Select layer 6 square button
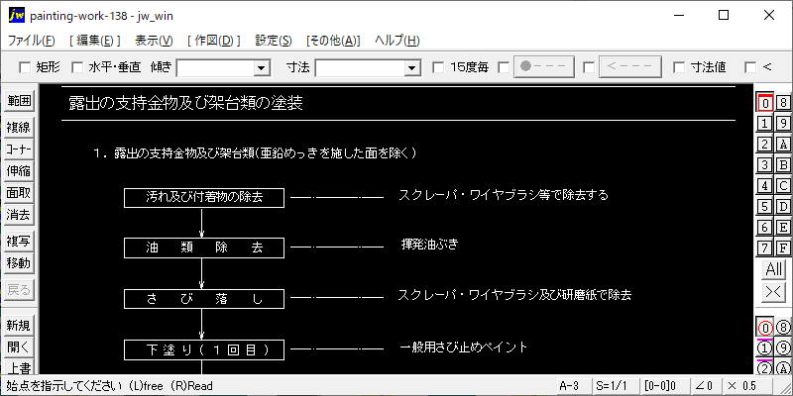 765,227
